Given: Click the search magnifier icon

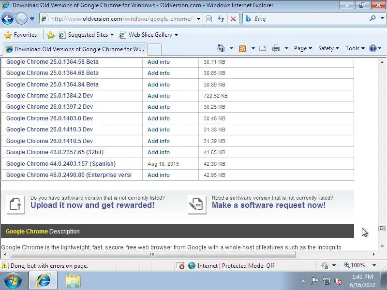Looking at the screenshot, I should pos(372,18).
